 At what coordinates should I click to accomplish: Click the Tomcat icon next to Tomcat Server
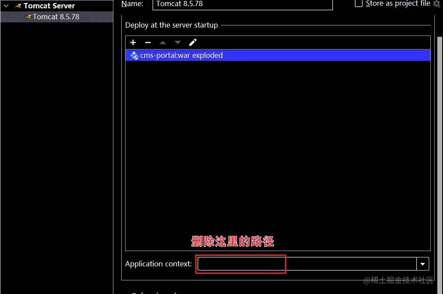(18, 6)
